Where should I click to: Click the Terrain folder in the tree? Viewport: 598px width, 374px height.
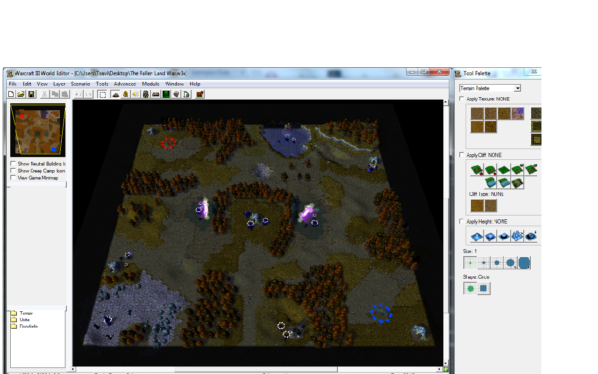(21, 313)
